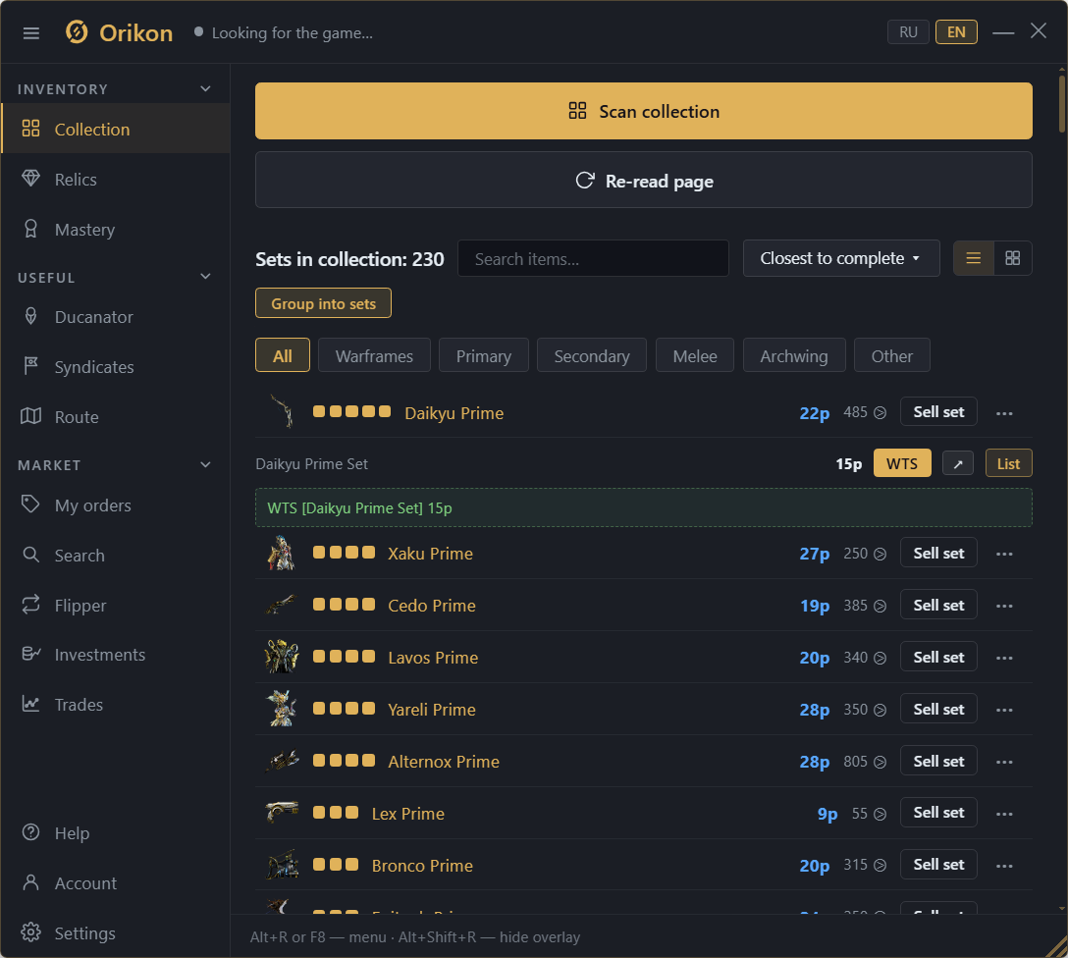The height and width of the screenshot is (958, 1068).
Task: Open Relics section
Action: tap(115, 179)
